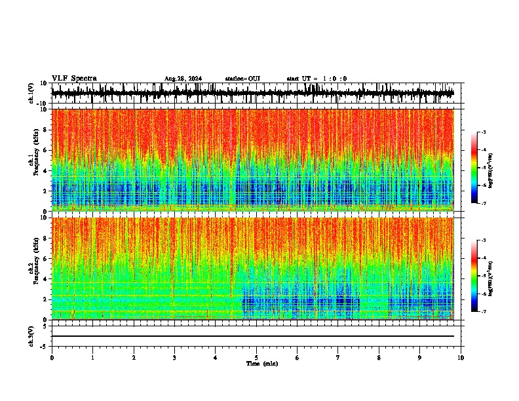Click the ch.2 color bar log(PSD) unit label
Viewport: 519px width, 401px height.
pyautogui.click(x=491, y=278)
